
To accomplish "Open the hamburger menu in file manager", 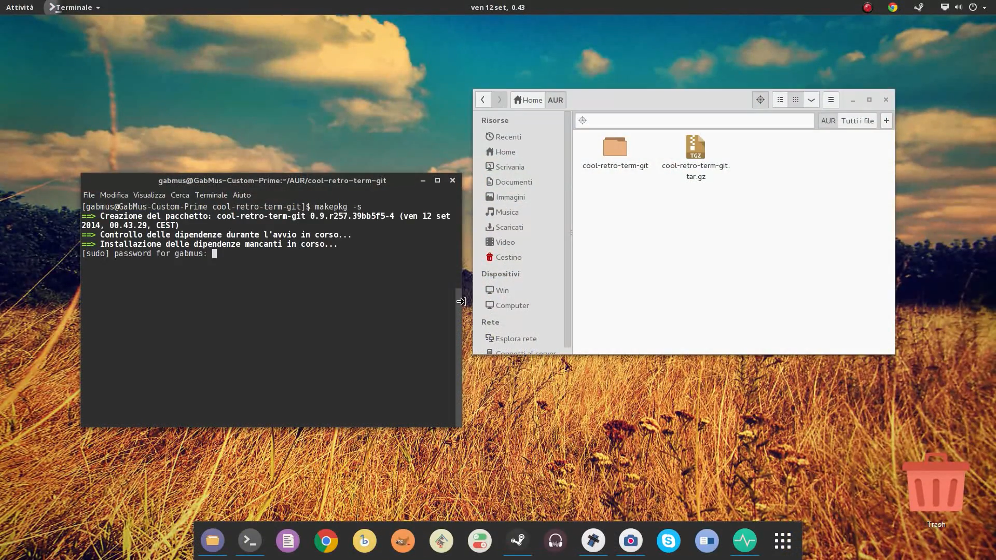I will pos(831,100).
